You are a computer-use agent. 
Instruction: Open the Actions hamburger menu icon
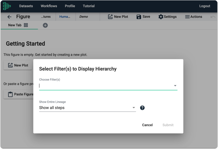click(x=187, y=17)
